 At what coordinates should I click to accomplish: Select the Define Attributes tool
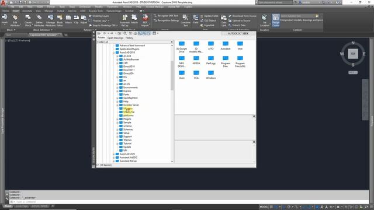coord(39,20)
